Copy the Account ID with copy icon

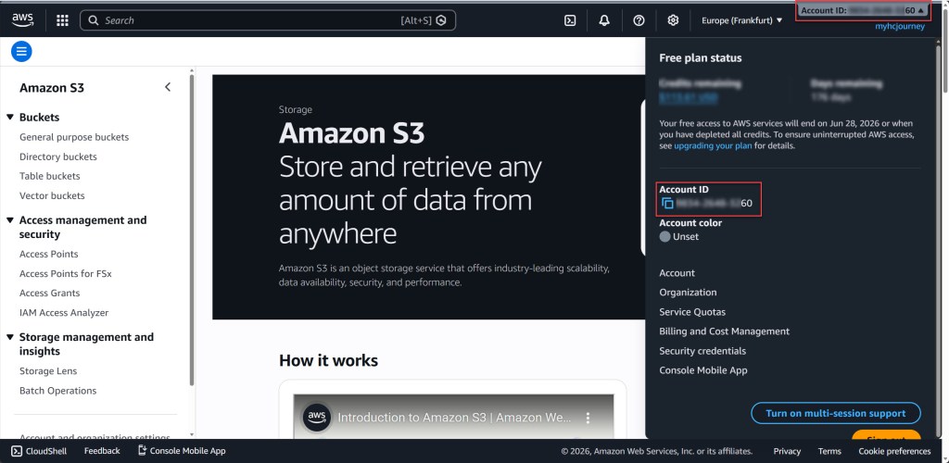pyautogui.click(x=667, y=203)
